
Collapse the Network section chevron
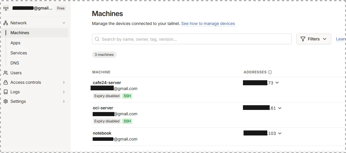click(x=64, y=23)
